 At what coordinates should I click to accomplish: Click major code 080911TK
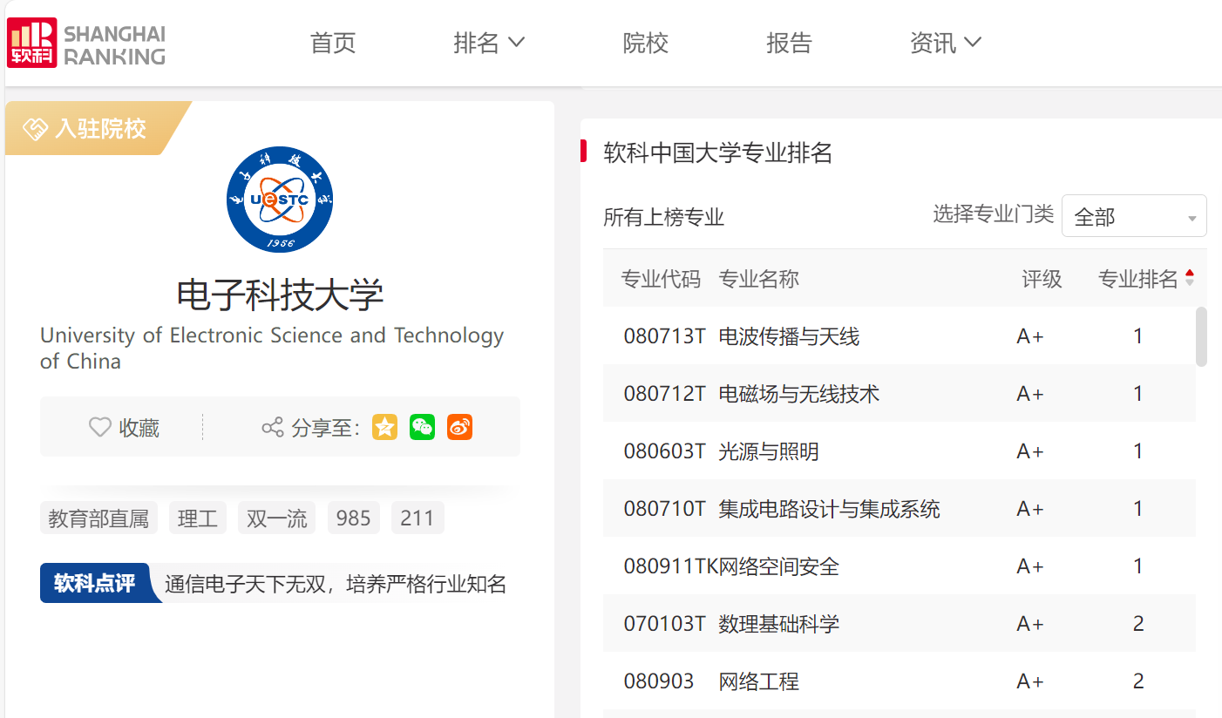point(670,566)
